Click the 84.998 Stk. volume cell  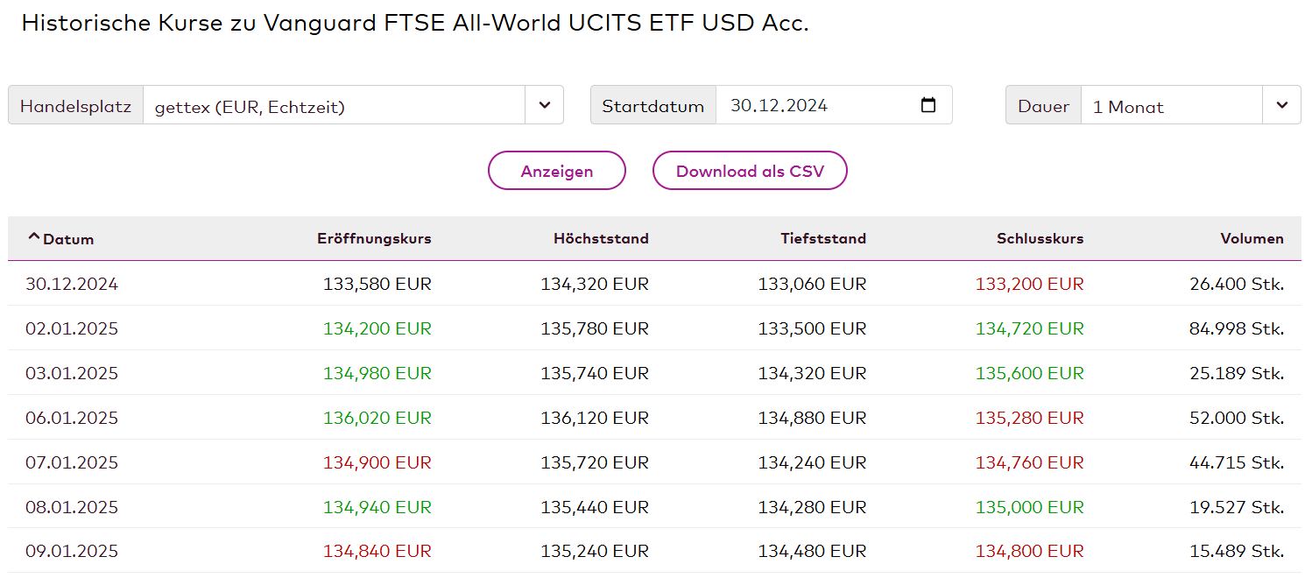pos(1237,328)
